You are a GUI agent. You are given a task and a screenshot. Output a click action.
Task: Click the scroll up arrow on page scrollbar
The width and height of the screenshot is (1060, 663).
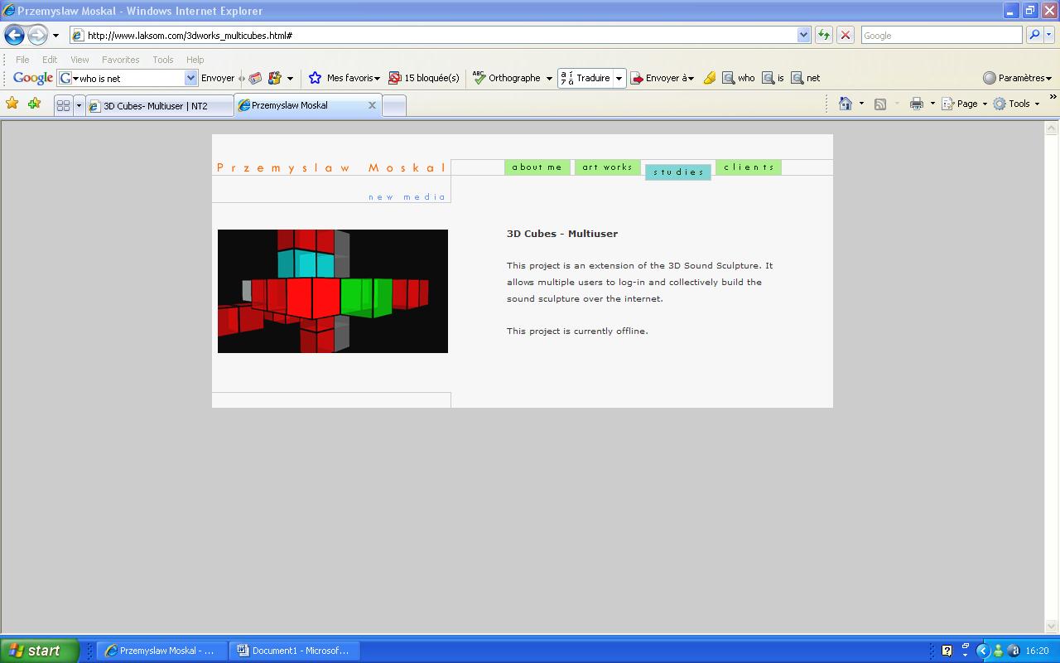(1052, 128)
